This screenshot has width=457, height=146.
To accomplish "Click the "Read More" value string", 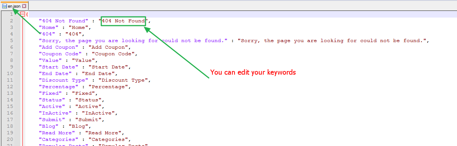I will (103, 133).
